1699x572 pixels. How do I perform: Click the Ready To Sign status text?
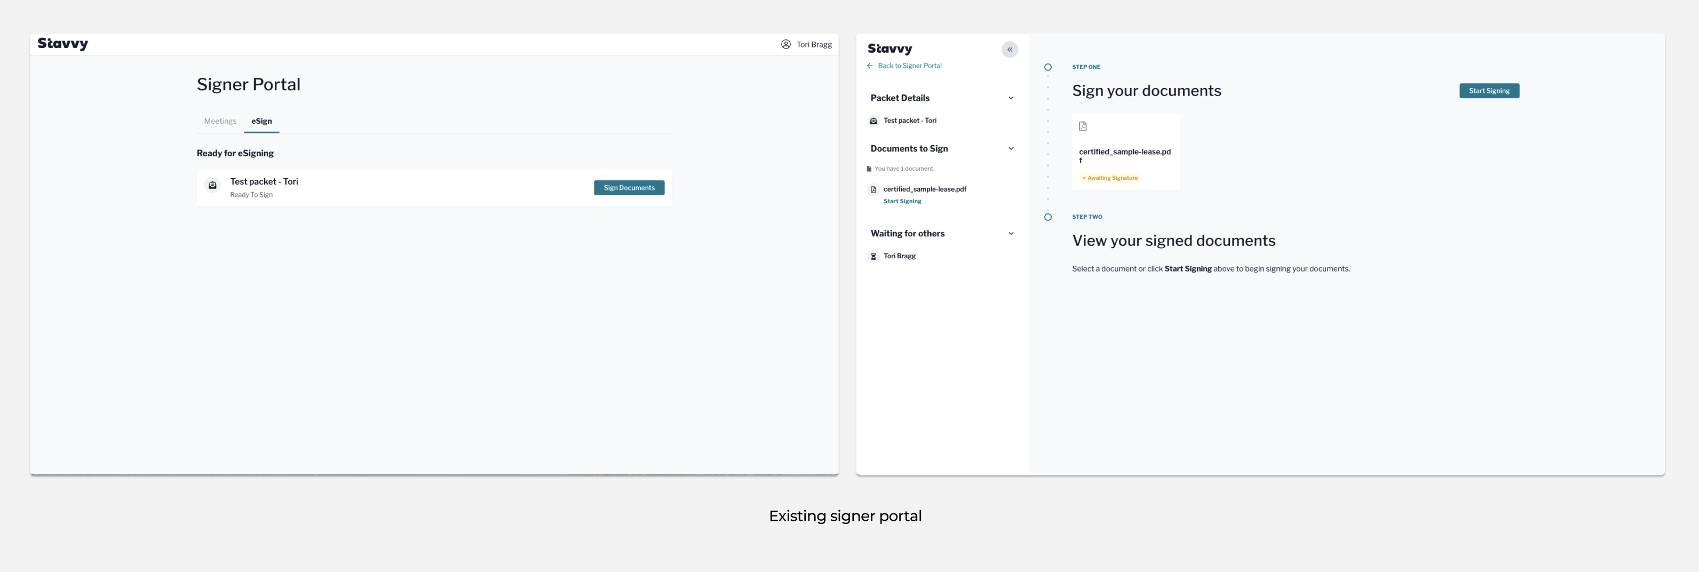pyautogui.click(x=251, y=195)
